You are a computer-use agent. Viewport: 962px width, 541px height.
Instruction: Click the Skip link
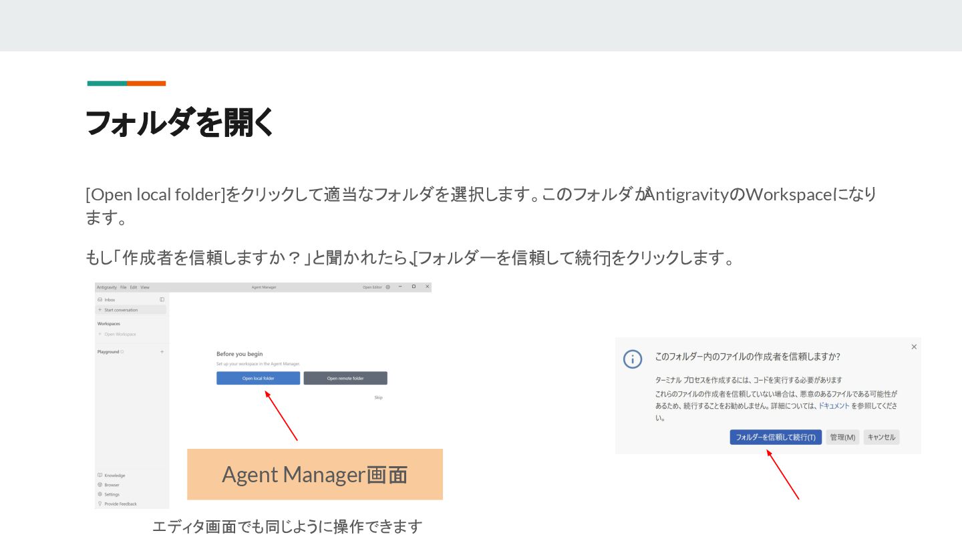(x=378, y=398)
